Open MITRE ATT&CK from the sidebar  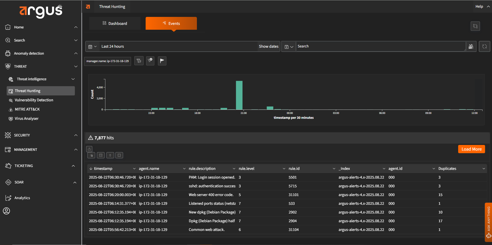point(27,109)
